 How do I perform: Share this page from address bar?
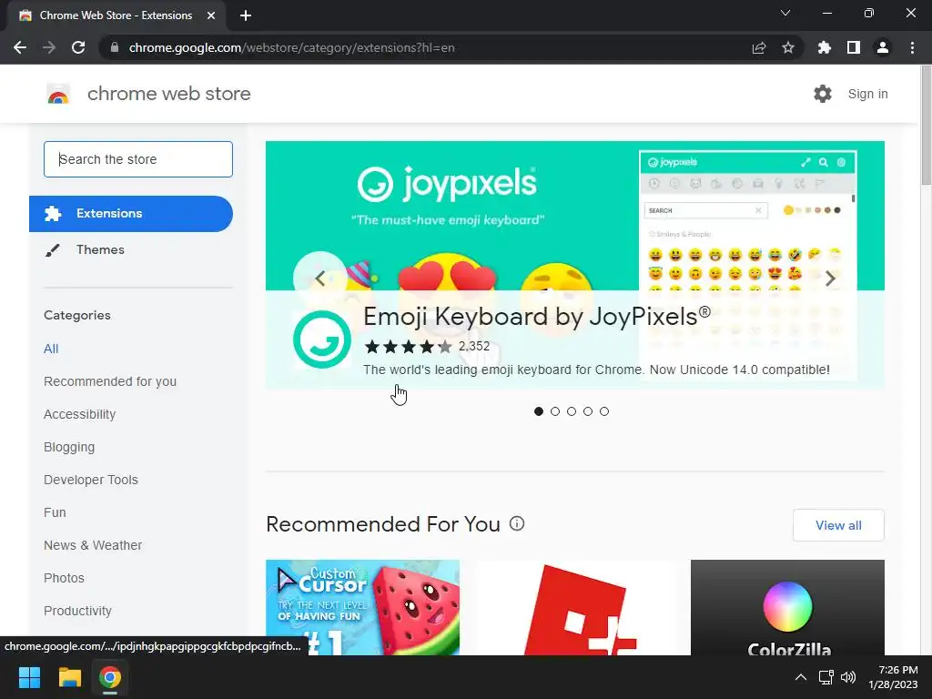click(x=759, y=47)
